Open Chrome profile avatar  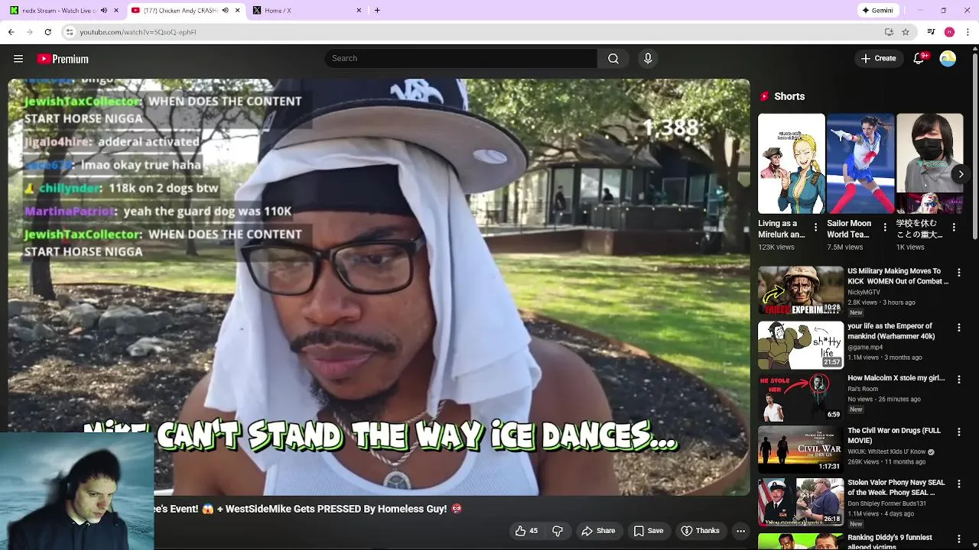tap(949, 32)
